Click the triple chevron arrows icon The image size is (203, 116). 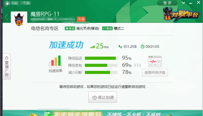pos(138,65)
